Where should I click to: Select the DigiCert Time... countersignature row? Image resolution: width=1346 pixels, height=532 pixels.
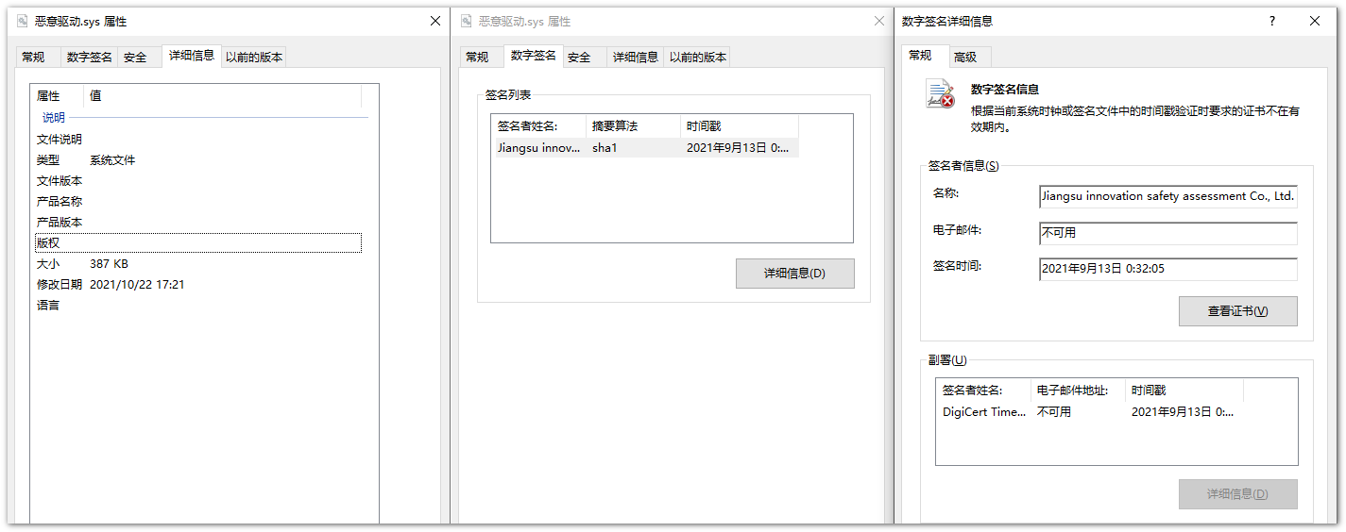tap(983, 411)
